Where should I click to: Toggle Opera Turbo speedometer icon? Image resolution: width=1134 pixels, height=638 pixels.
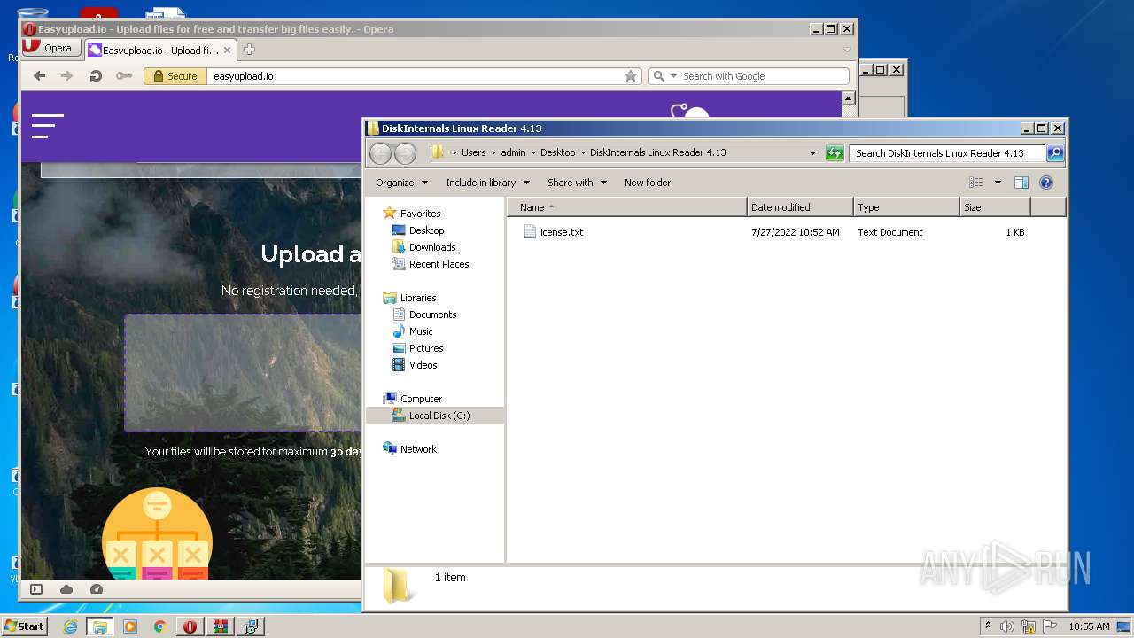[97, 589]
